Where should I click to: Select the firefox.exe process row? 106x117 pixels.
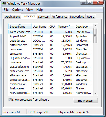(x=51, y=88)
